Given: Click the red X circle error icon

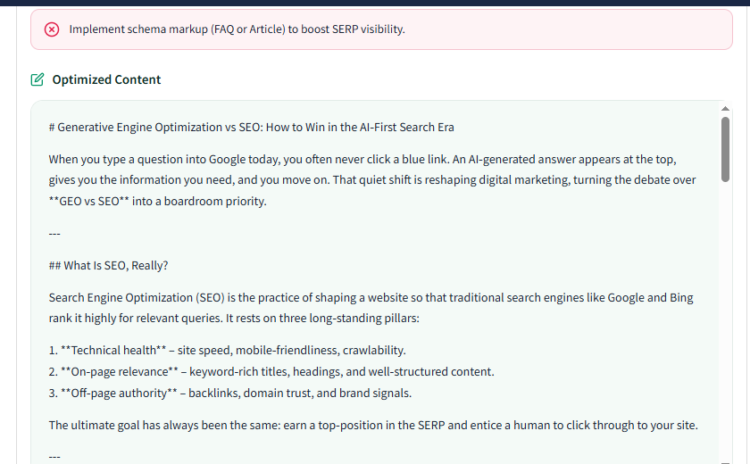Looking at the screenshot, I should tap(52, 29).
